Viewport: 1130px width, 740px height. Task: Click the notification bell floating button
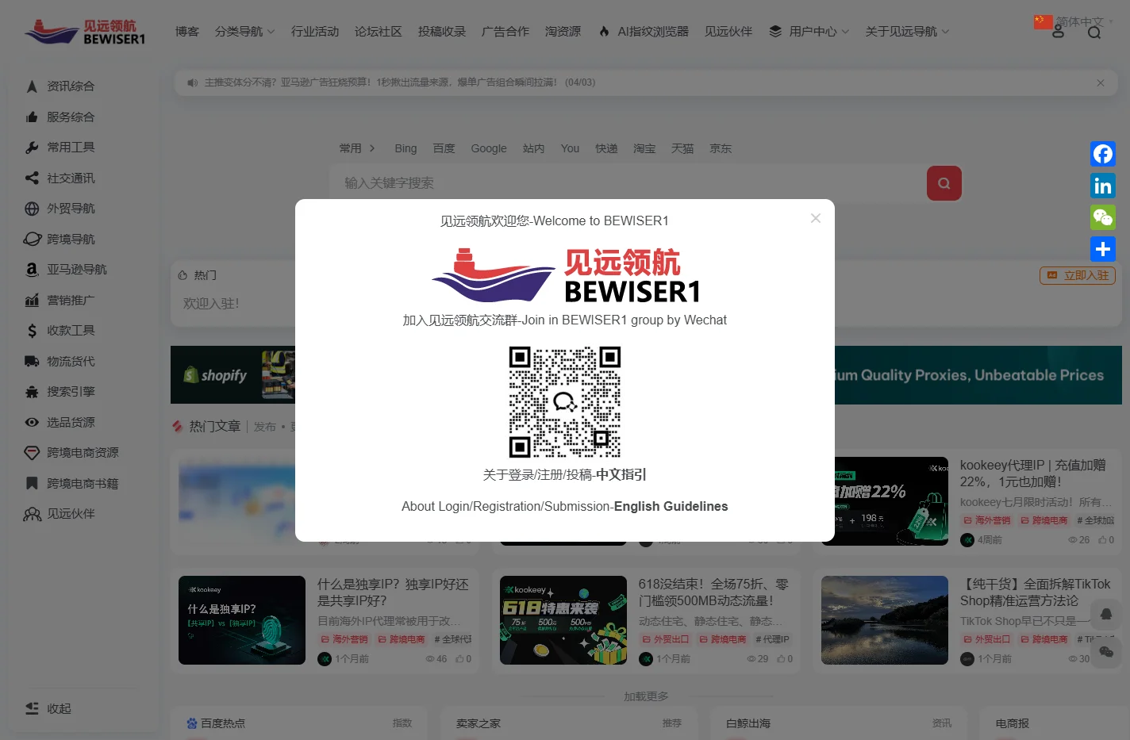point(1106,614)
